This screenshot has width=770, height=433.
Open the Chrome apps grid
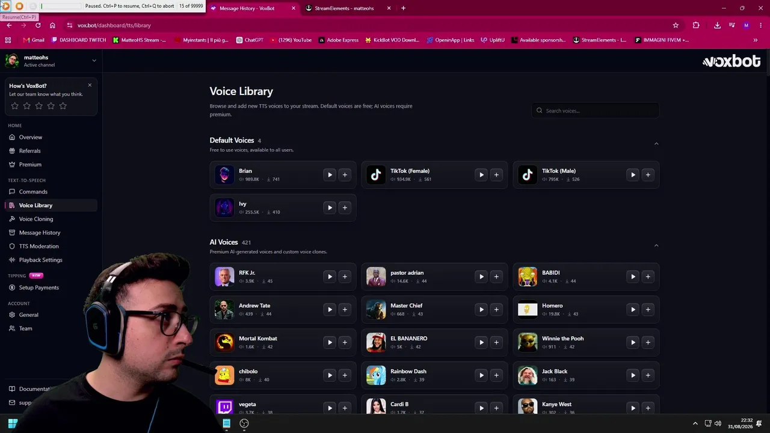tap(8, 40)
